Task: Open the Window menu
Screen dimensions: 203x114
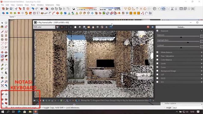Action: click(40, 5)
